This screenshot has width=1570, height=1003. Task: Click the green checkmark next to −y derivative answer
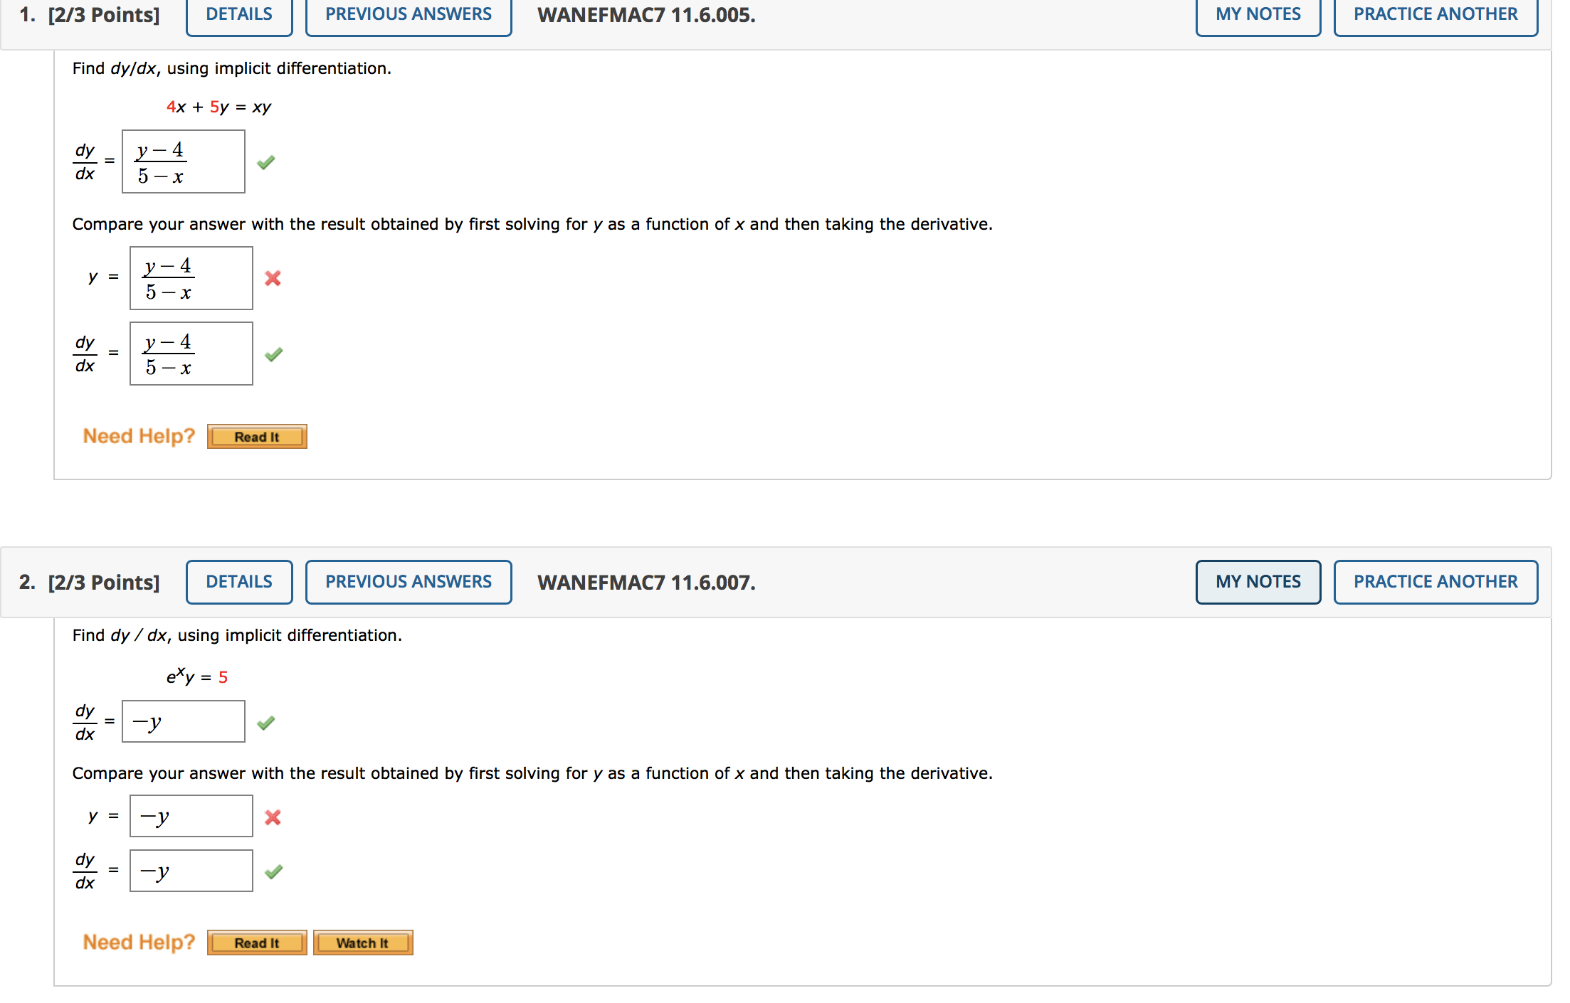click(268, 721)
